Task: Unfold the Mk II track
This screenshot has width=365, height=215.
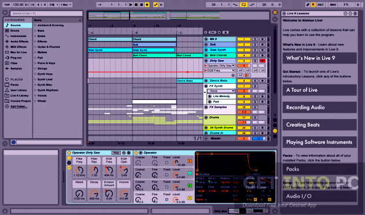Action: (206, 39)
